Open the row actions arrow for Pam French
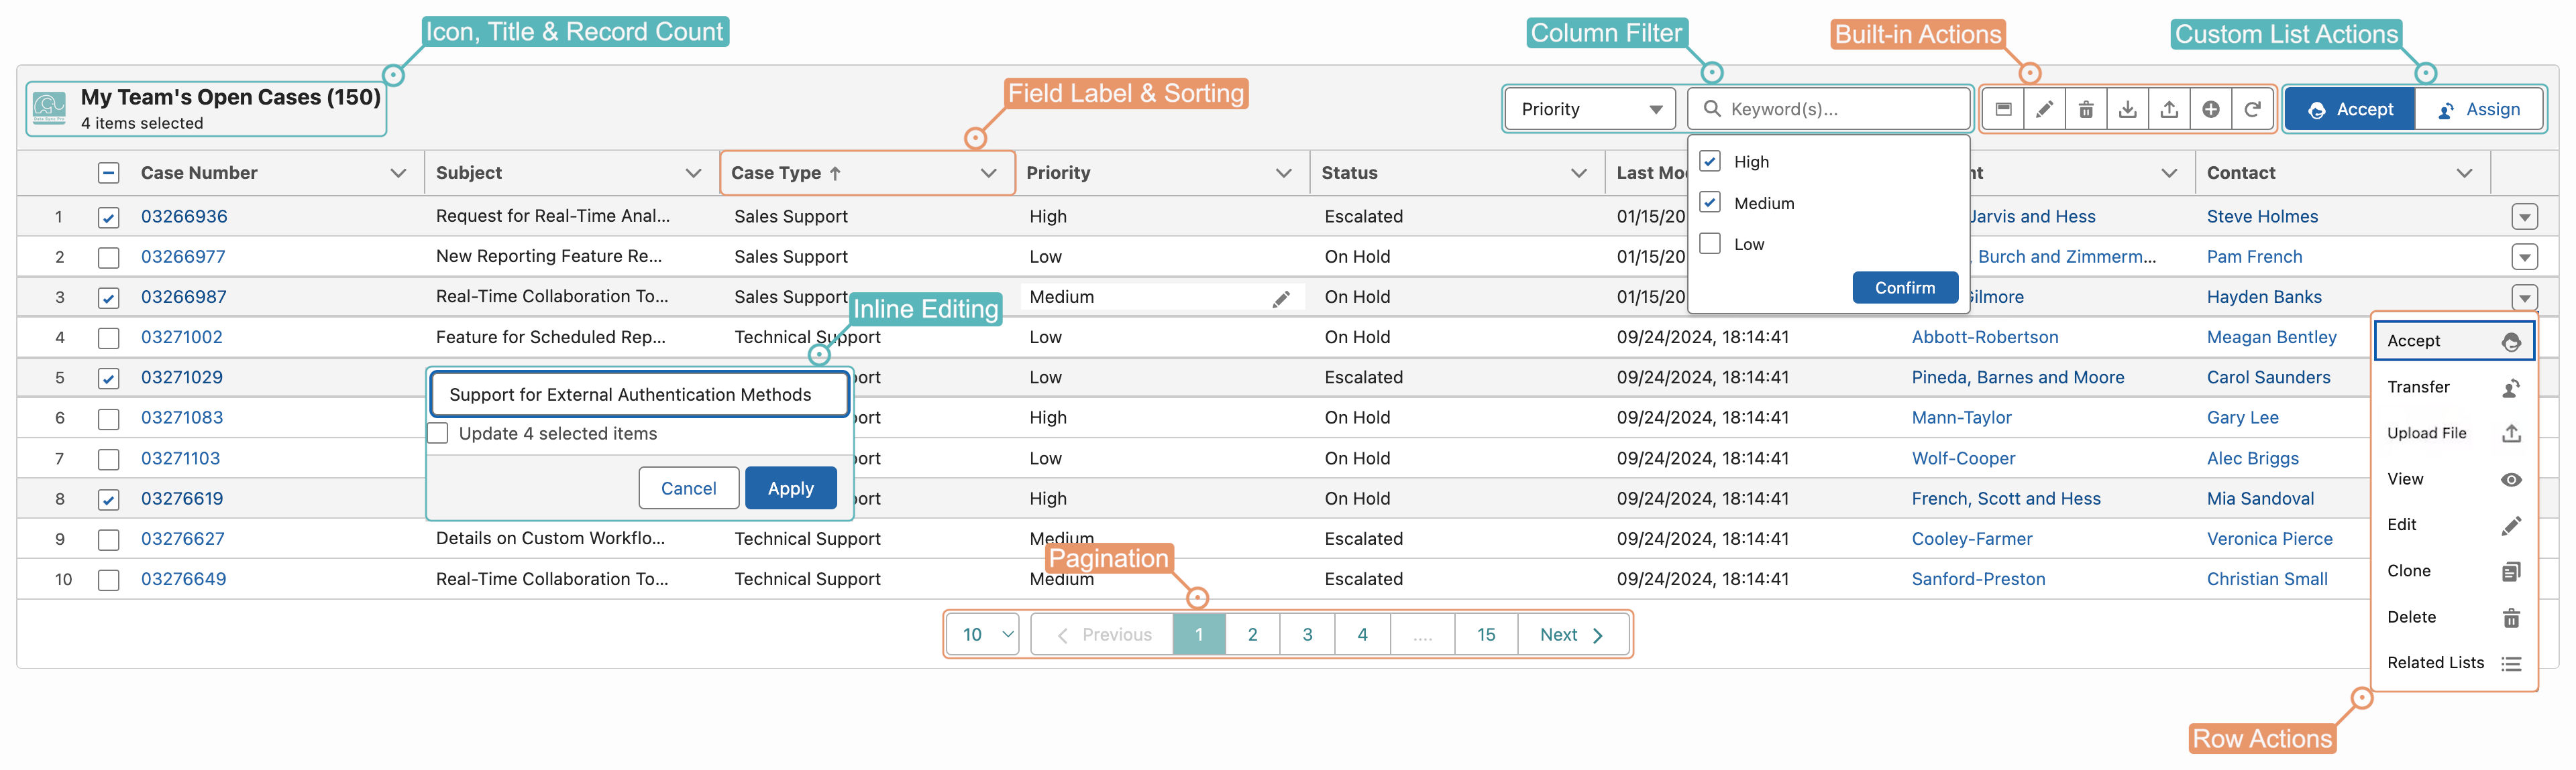Screen dimensions: 2576x770 point(2525,257)
